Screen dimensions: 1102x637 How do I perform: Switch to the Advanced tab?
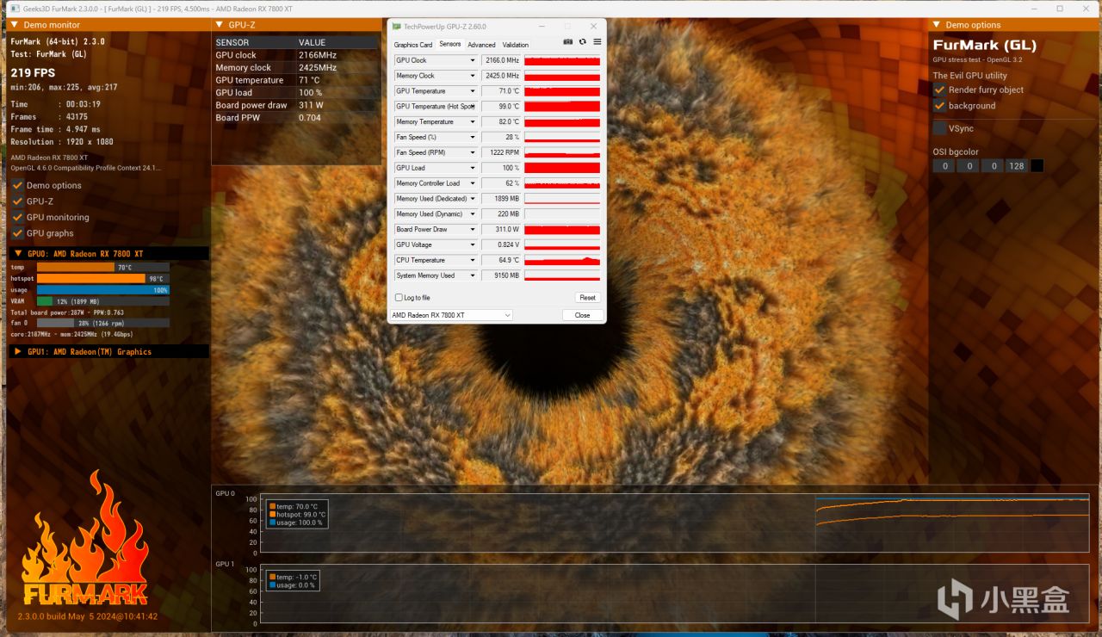click(x=481, y=45)
